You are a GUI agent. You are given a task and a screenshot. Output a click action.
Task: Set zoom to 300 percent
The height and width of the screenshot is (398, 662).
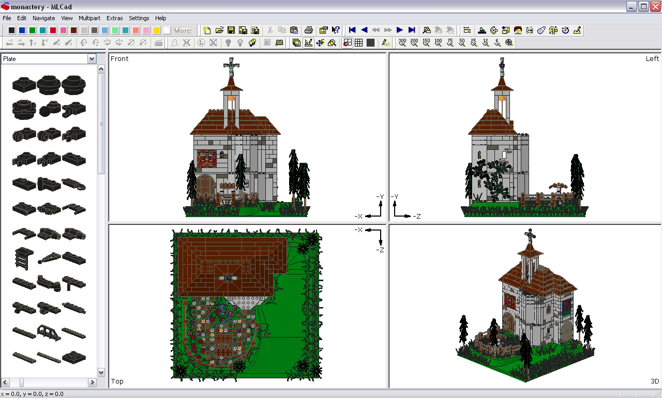point(402,42)
